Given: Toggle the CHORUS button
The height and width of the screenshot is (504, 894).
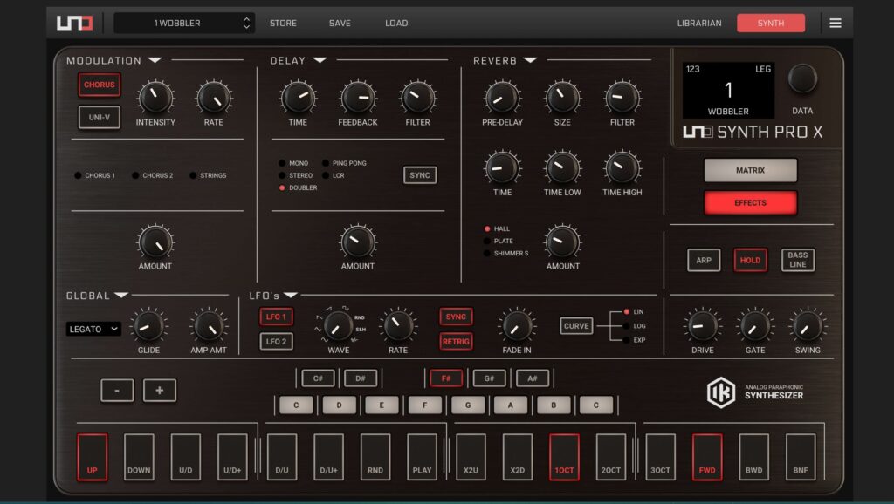Looking at the screenshot, I should pyautogui.click(x=100, y=85).
